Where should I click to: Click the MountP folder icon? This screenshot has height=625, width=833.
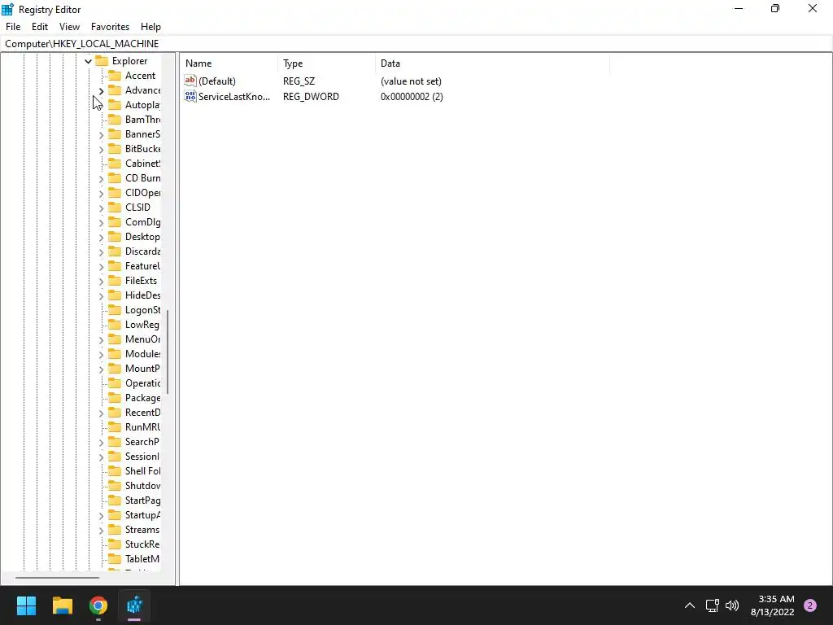115,369
